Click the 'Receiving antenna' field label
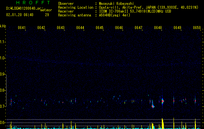 75,15
